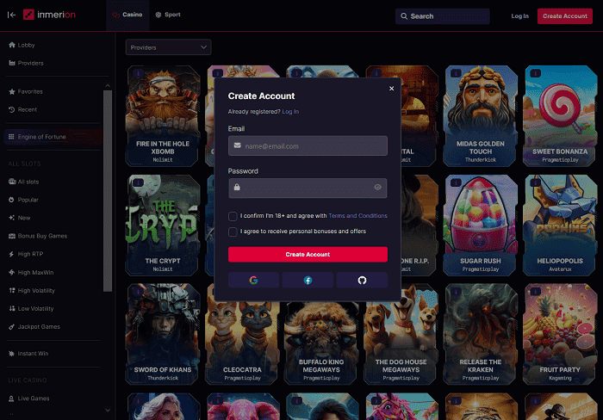Open the Terms and Conditions link
603x420 pixels.
357,215
